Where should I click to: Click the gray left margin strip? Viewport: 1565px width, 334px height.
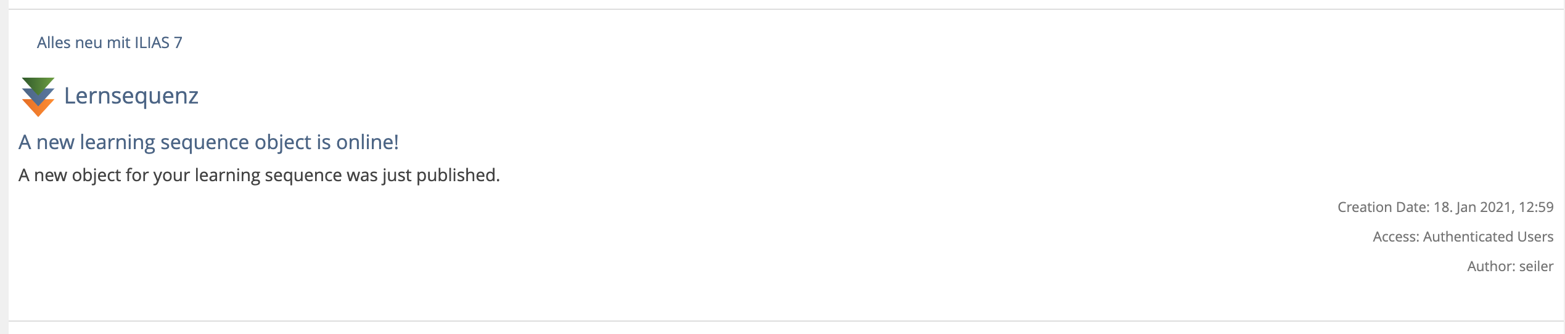(4, 166)
